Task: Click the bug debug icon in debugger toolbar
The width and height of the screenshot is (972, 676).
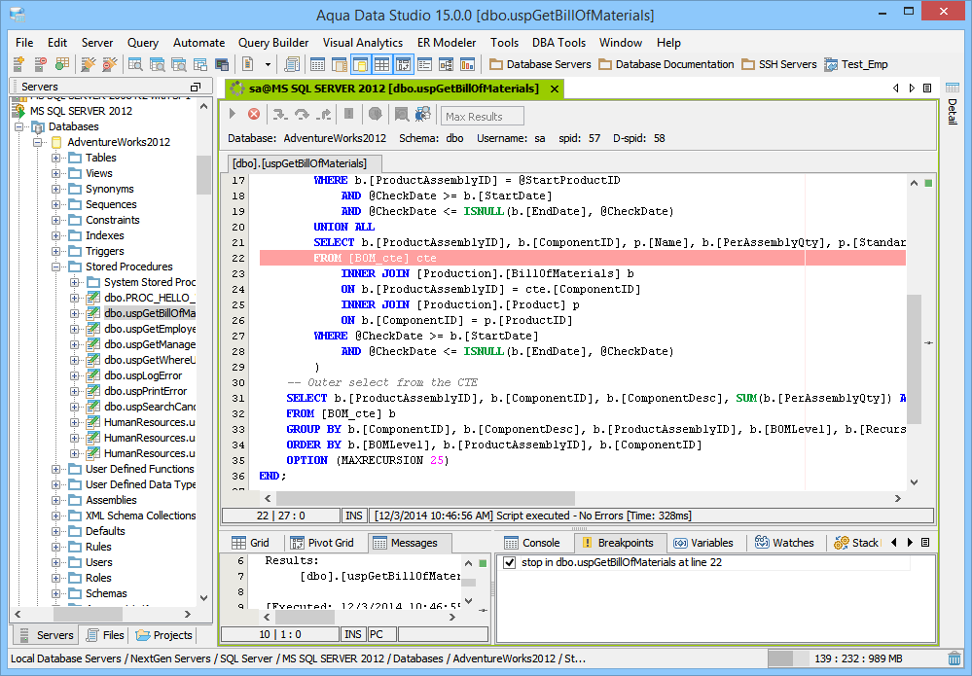Action: pos(423,115)
